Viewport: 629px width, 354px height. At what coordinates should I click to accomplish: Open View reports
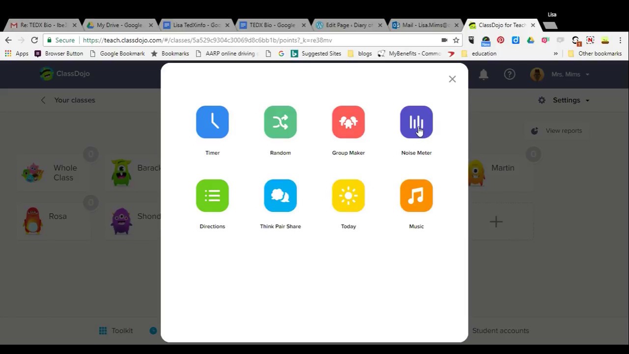(x=557, y=131)
